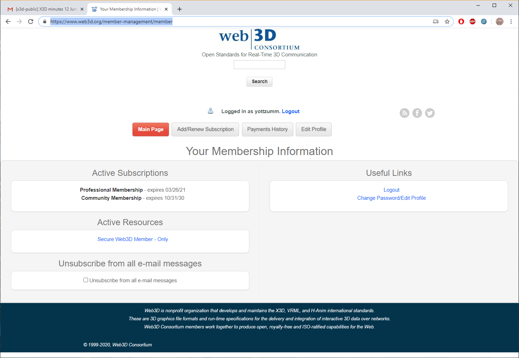Toggle Unsubscribe from all e-mail messages checkbox
Screen dimensions: 519x358
point(86,280)
